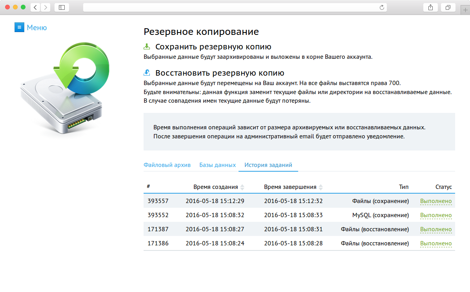The width and height of the screenshot is (470, 292).
Task: Reload the page with the refresh icon
Action: [x=382, y=7]
